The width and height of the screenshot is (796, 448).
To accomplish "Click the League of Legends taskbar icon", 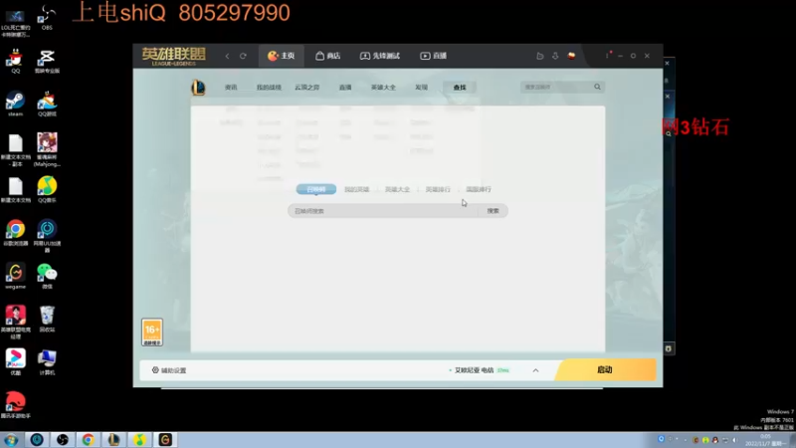I will pyautogui.click(x=113, y=439).
